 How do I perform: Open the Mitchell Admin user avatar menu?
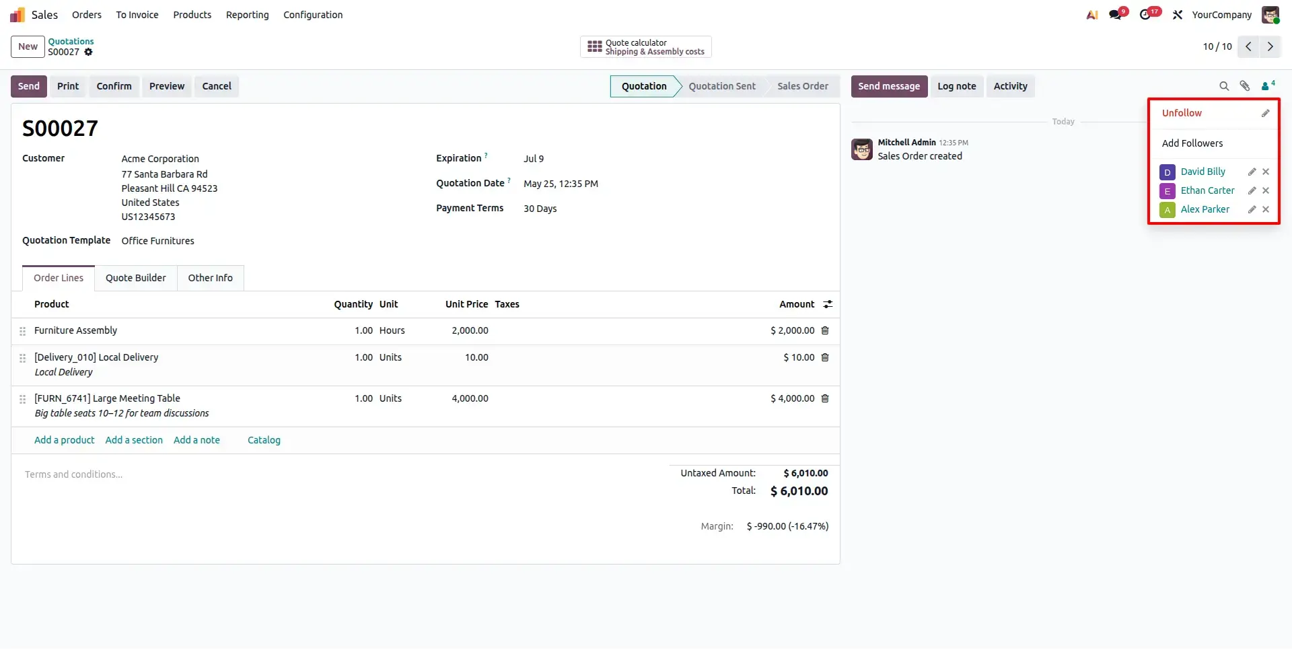[x=1270, y=15]
